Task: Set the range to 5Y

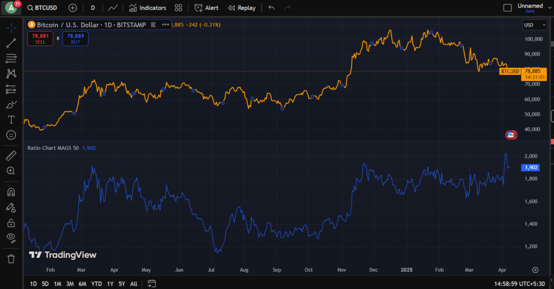Action: [122, 284]
